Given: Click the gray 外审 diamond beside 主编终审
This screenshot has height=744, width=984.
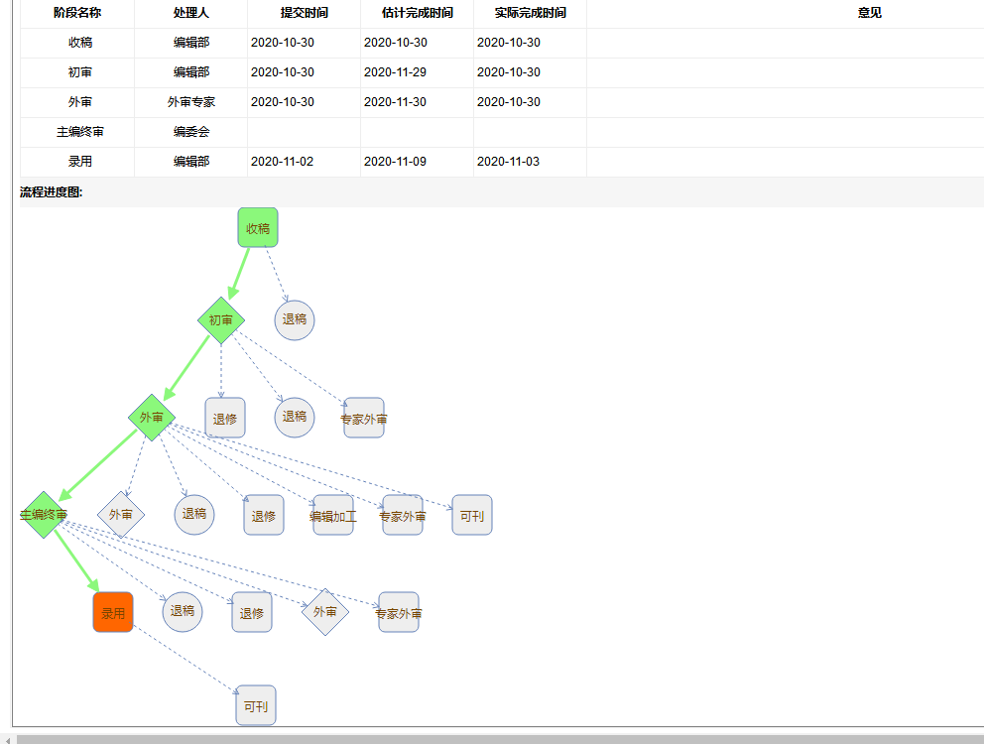Looking at the screenshot, I should pyautogui.click(x=120, y=515).
